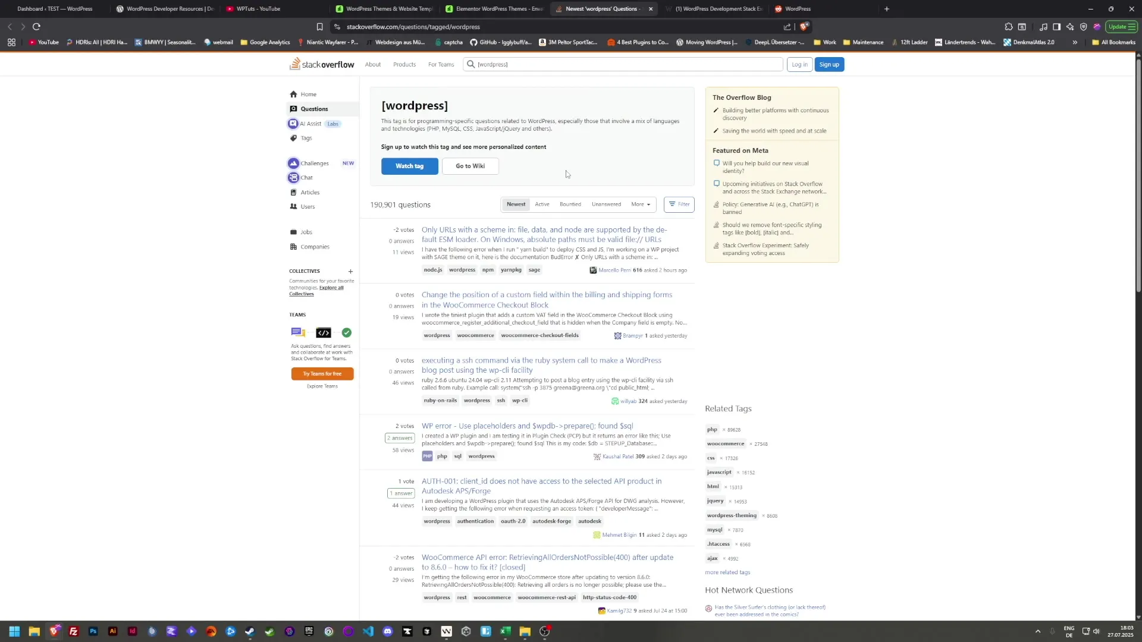This screenshot has width=1142, height=642.
Task: Expand the hidden bookmarks chevron
Action: click(x=1074, y=42)
